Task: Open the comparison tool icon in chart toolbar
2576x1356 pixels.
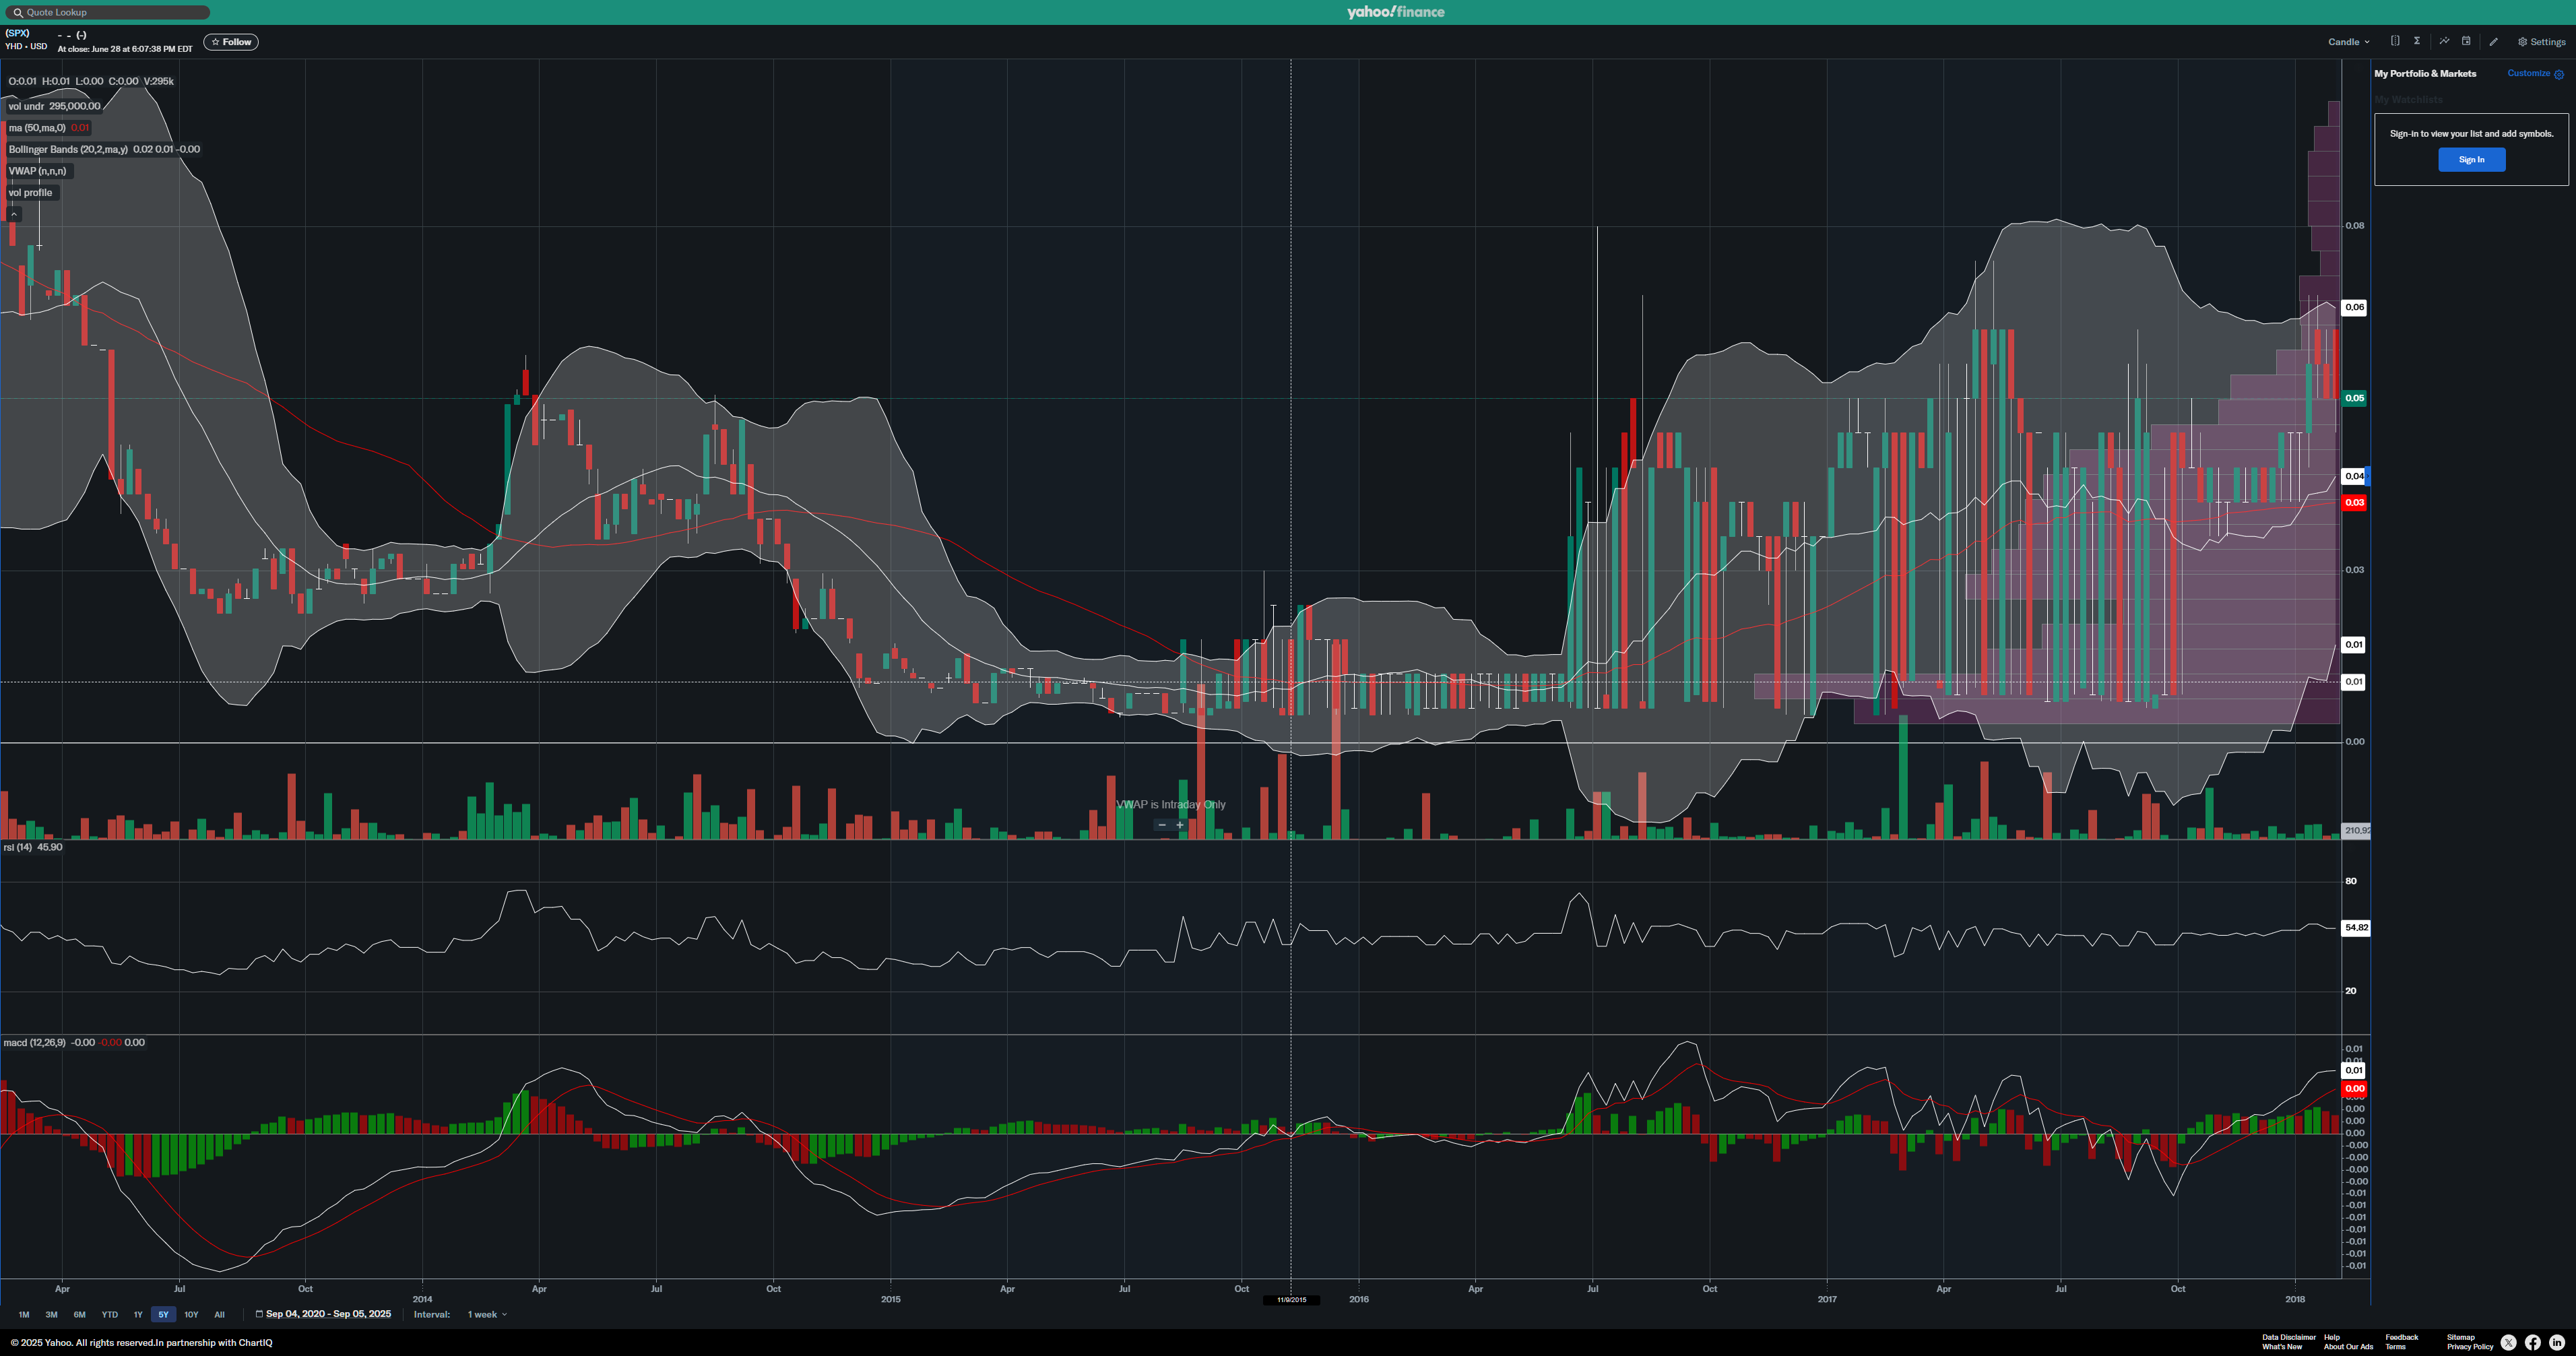Action: [2395, 41]
